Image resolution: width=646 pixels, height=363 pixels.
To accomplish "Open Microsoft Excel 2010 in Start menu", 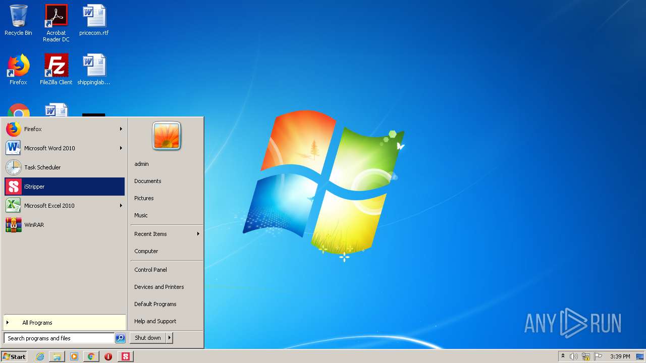I will 65,206.
